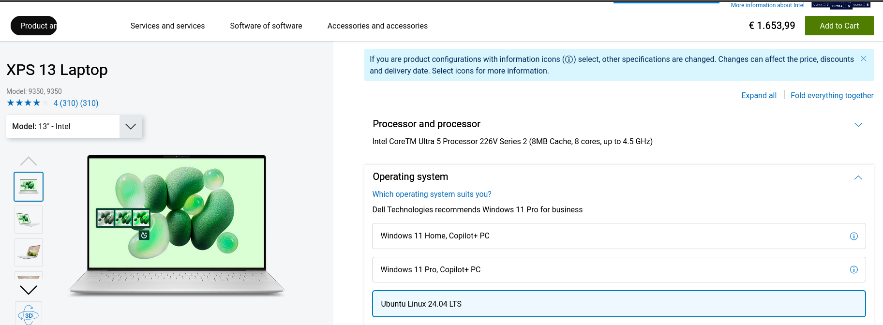Viewport: 883px width, 325px height.
Task: Open Software of software menu
Action: 266,26
